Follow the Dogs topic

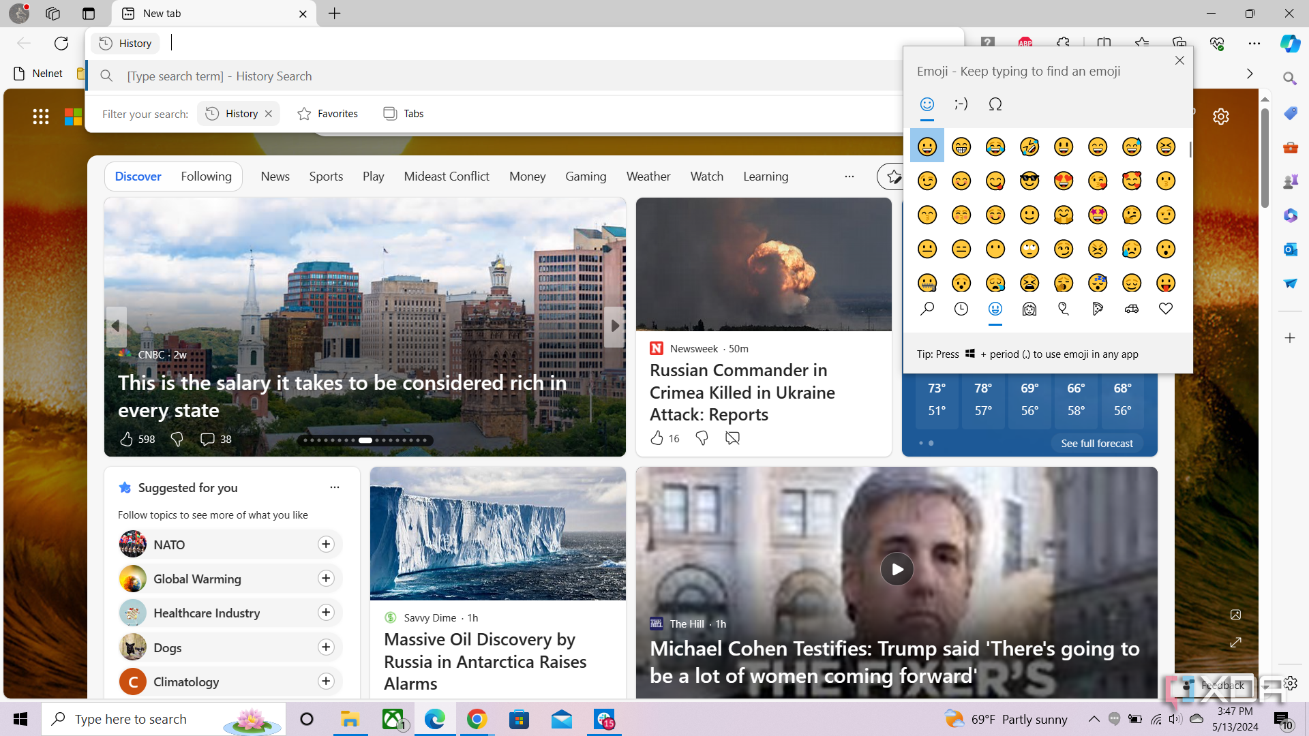pos(326,647)
